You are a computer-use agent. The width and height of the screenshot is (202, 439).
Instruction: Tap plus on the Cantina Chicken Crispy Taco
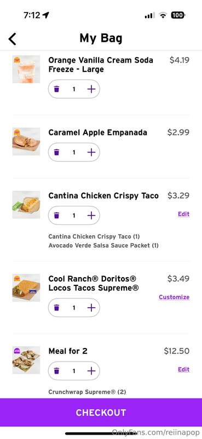[x=91, y=216]
